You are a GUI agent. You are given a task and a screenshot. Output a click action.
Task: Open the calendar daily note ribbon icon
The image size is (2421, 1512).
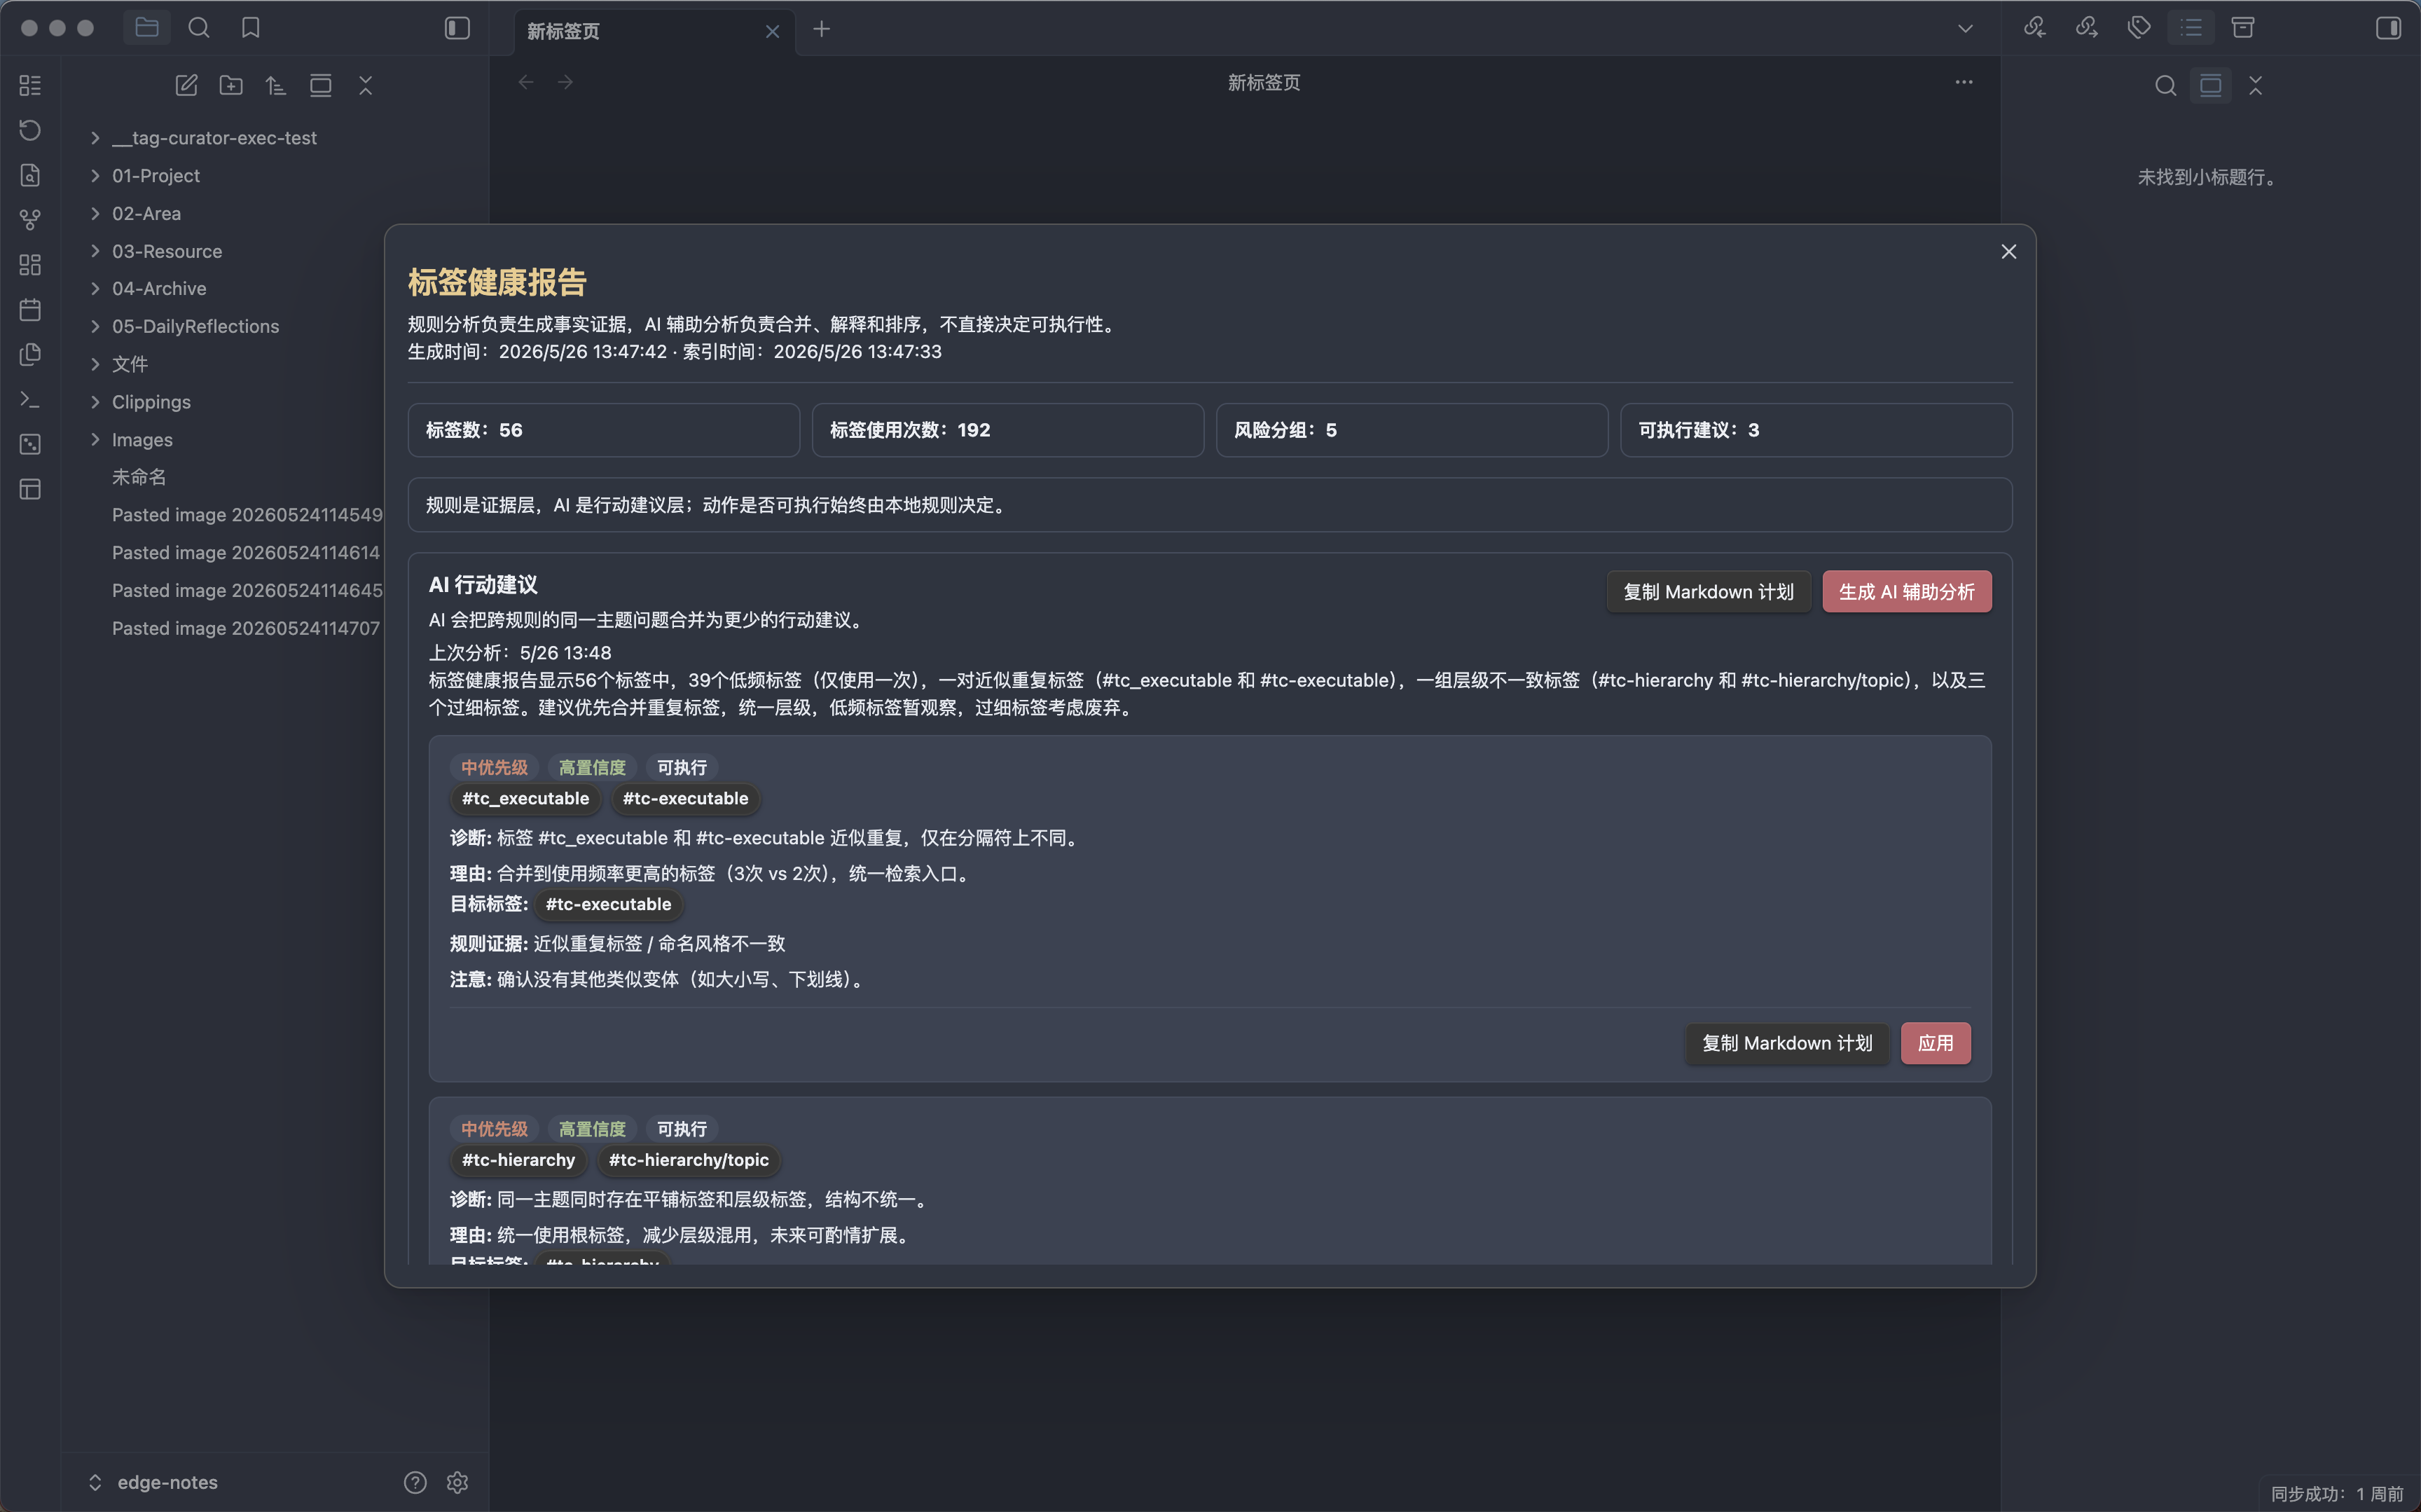(30, 310)
